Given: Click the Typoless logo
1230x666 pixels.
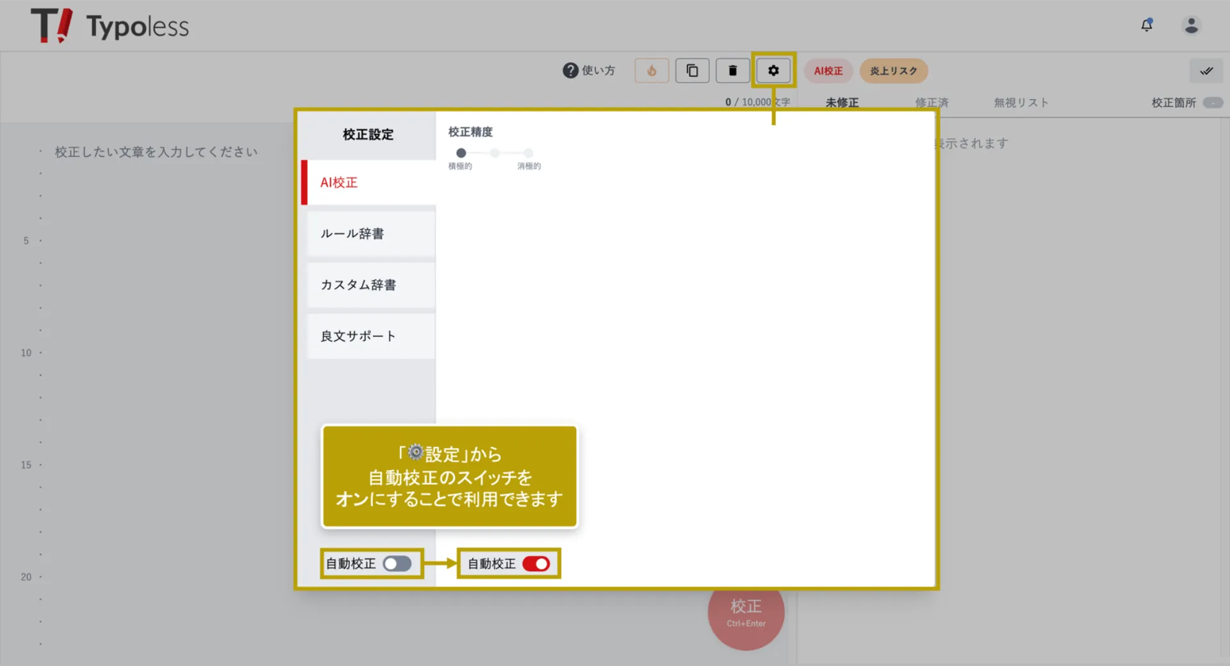Looking at the screenshot, I should click(x=110, y=26).
